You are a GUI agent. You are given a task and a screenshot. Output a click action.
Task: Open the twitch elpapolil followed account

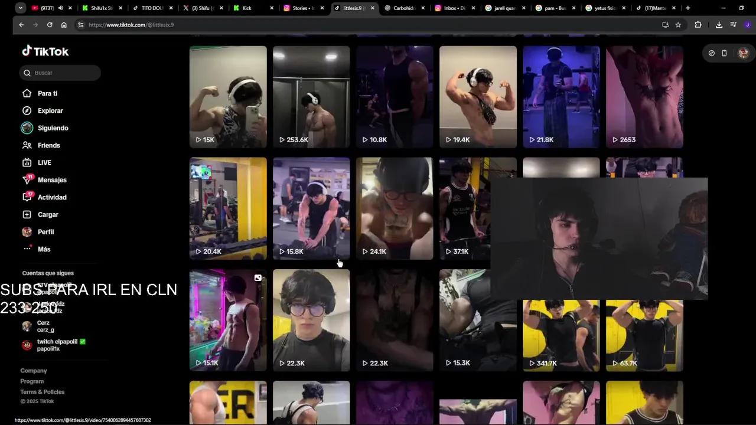(54, 345)
